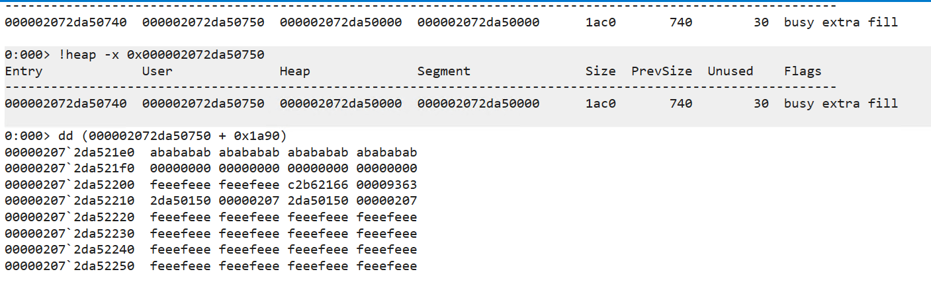Select memory address 00000207`2da521e0
931x282 pixels.
pos(69,153)
